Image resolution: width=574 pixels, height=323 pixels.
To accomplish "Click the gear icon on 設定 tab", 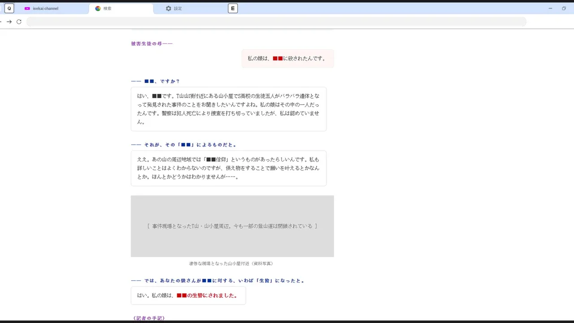I will [x=169, y=9].
